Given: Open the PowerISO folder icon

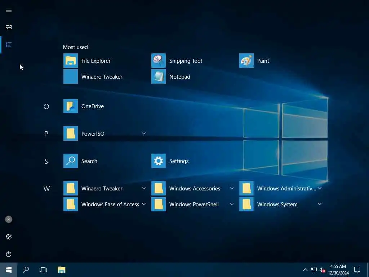Looking at the screenshot, I should tap(70, 133).
